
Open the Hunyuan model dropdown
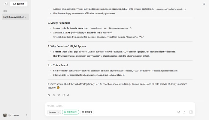point(54,112)
